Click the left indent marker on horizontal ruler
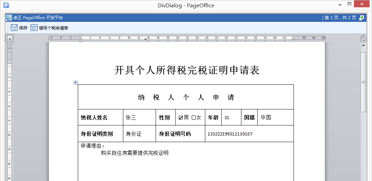This screenshot has height=181, width=372. 80,38
